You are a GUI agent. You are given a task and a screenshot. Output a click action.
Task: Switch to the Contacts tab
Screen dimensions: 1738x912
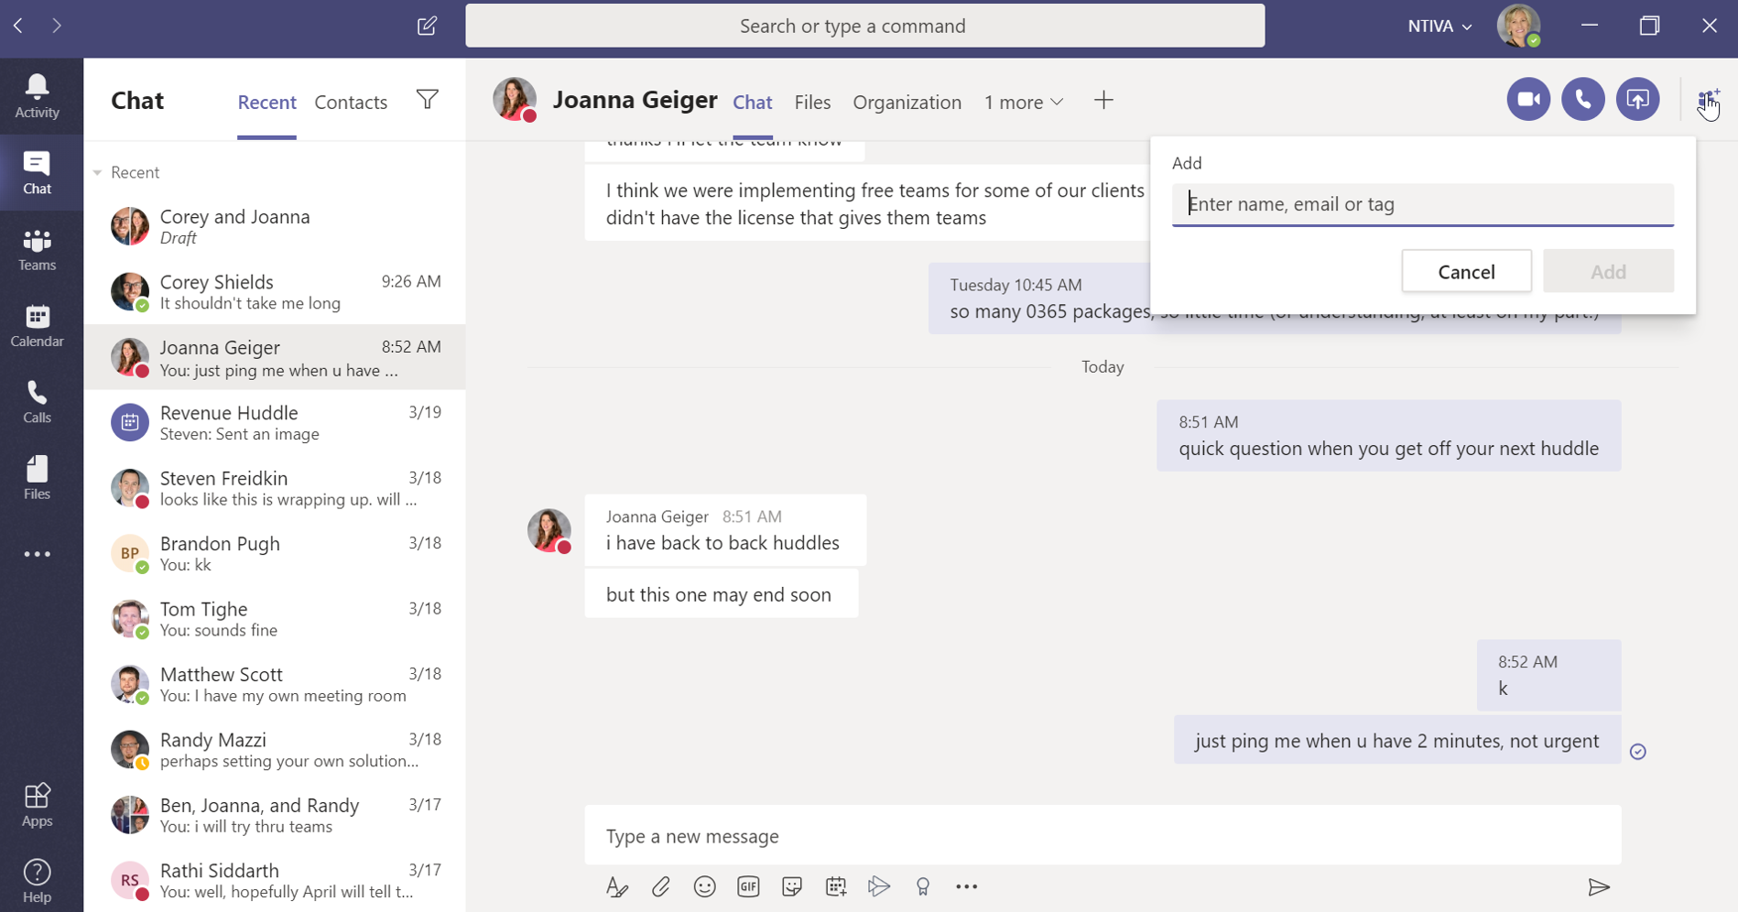(x=350, y=102)
